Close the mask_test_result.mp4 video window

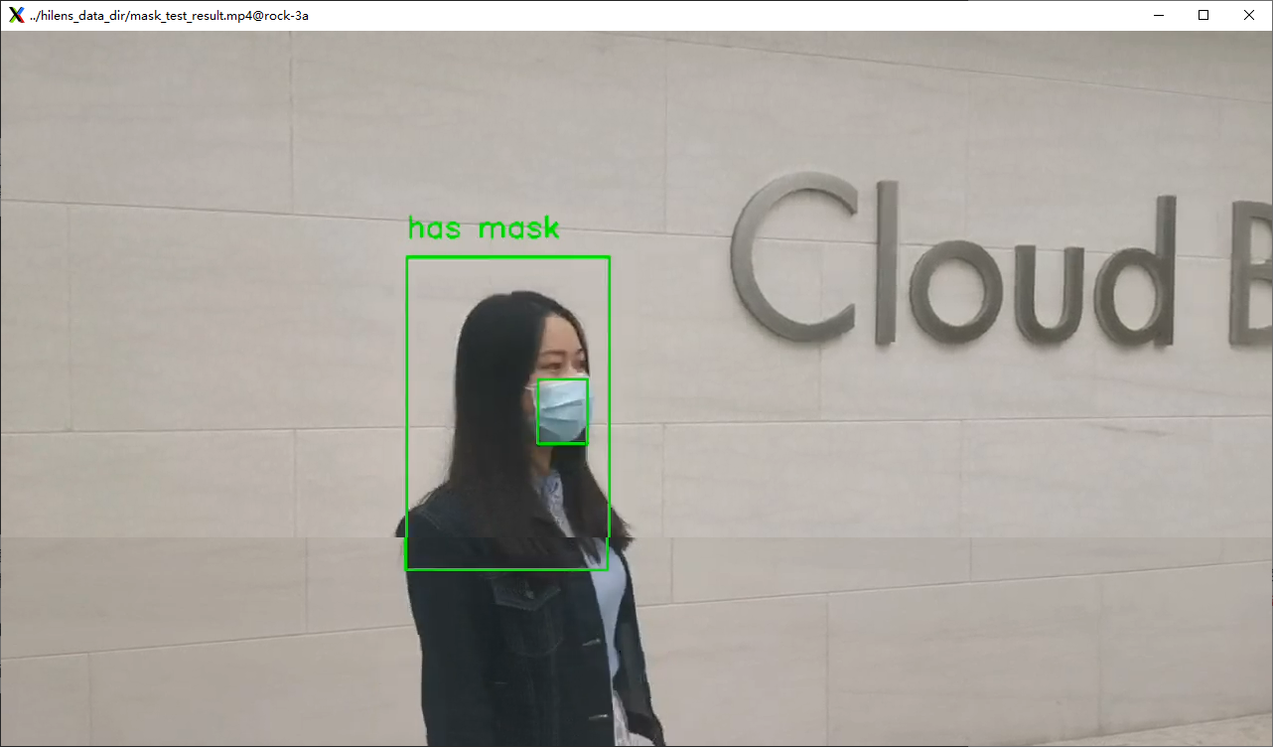pyautogui.click(x=1249, y=16)
